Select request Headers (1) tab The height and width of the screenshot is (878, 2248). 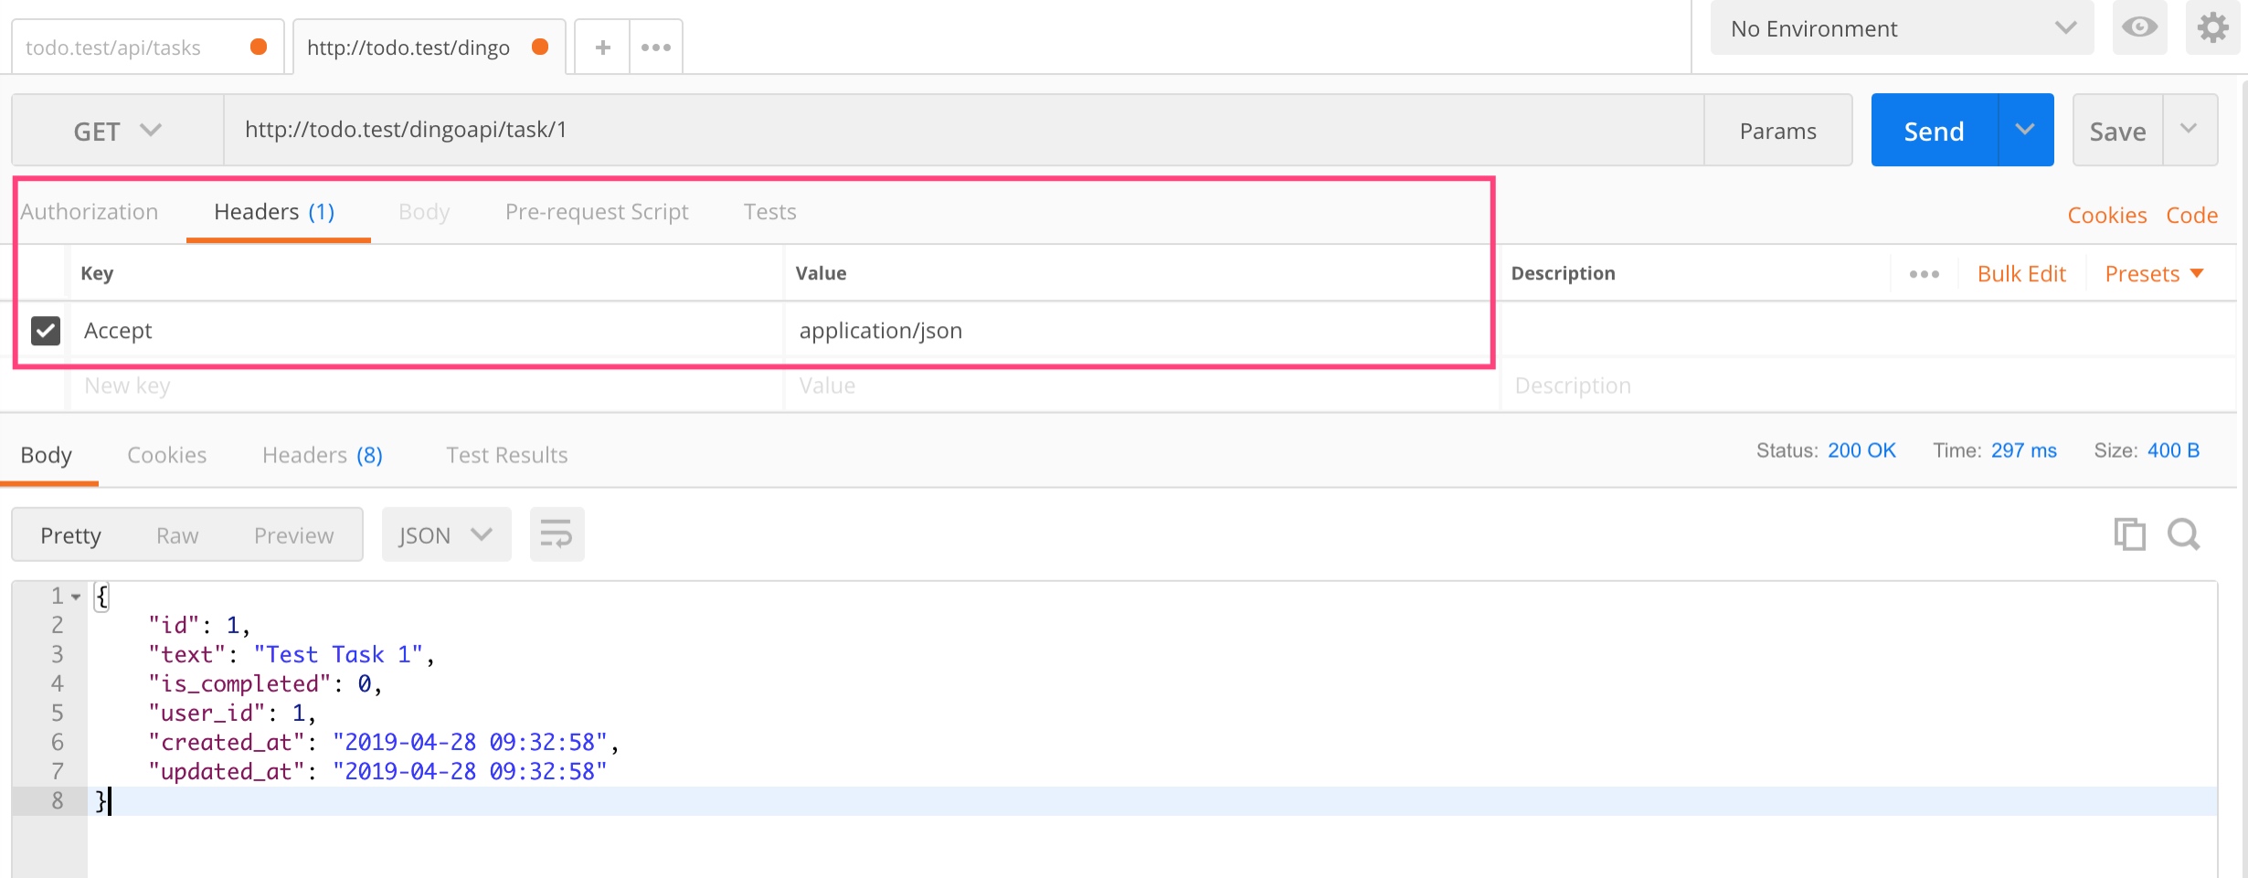(274, 212)
